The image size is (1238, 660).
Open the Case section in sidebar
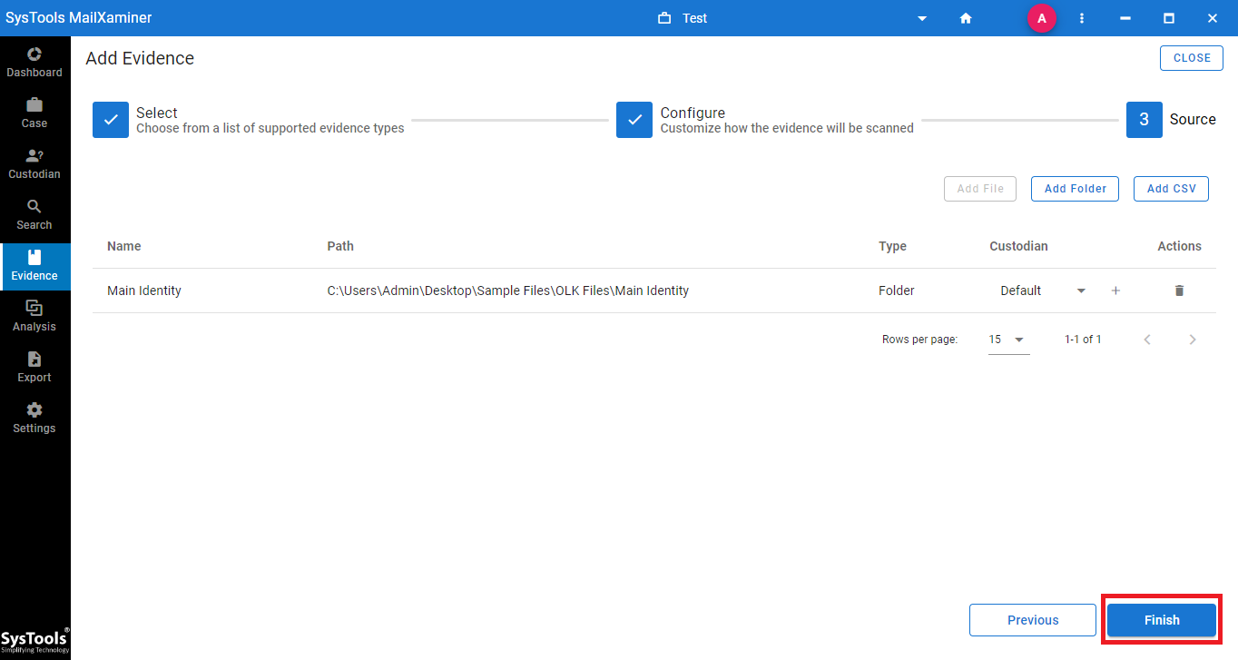click(x=34, y=113)
